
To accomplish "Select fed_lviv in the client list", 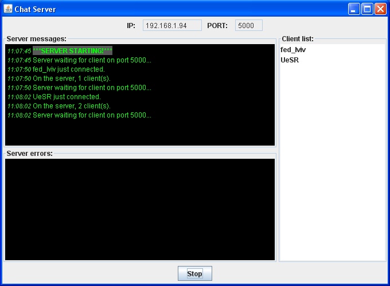I will [x=292, y=50].
